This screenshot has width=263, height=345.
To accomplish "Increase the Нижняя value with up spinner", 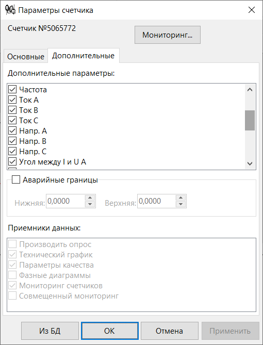I will point(90,198).
